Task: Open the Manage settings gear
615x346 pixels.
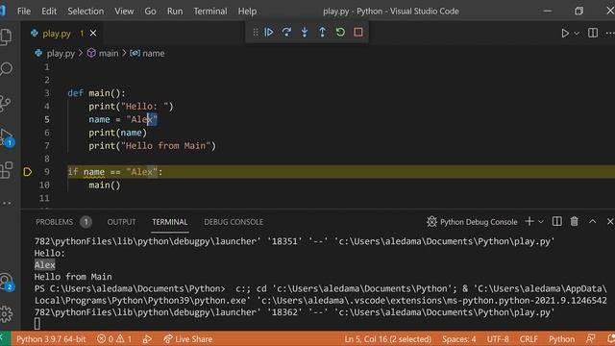Action: point(7,314)
